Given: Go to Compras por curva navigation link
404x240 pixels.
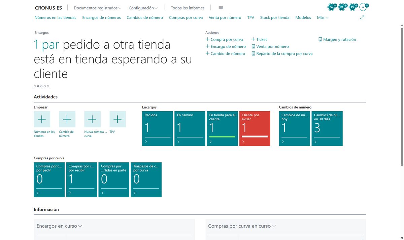Looking at the screenshot, I should click(186, 17).
